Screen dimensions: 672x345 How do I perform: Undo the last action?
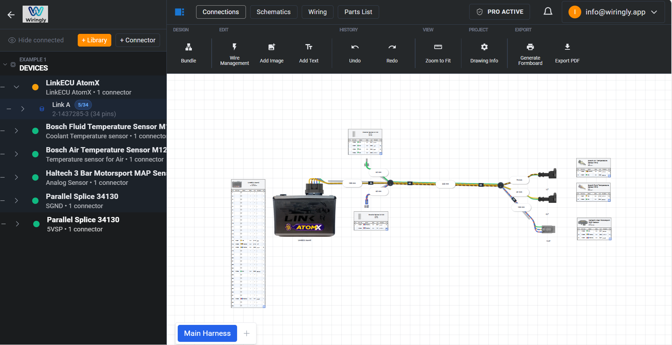(x=355, y=53)
